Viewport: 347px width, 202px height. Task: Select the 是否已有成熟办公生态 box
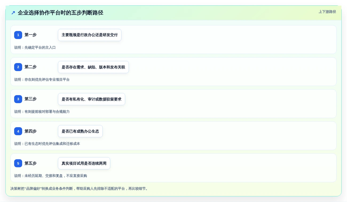click(x=80, y=131)
